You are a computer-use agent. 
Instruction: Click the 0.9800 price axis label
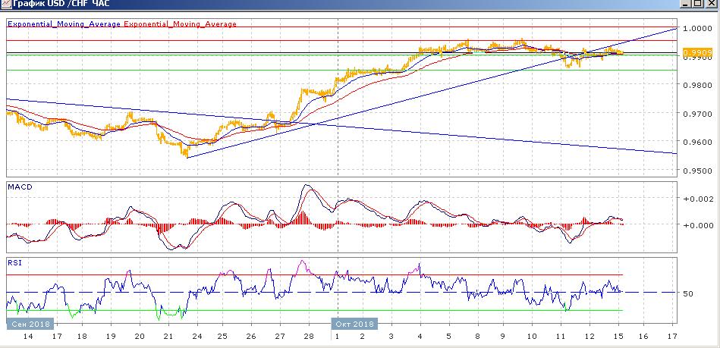[697, 85]
